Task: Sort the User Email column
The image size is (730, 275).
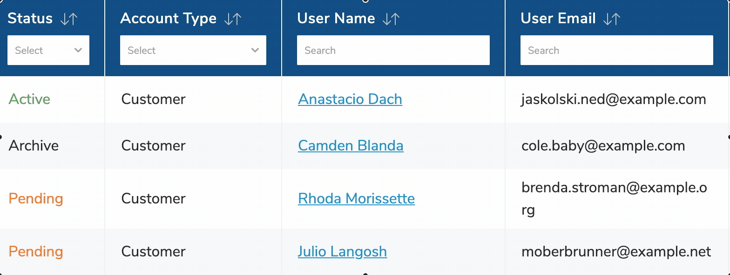Action: point(612,19)
